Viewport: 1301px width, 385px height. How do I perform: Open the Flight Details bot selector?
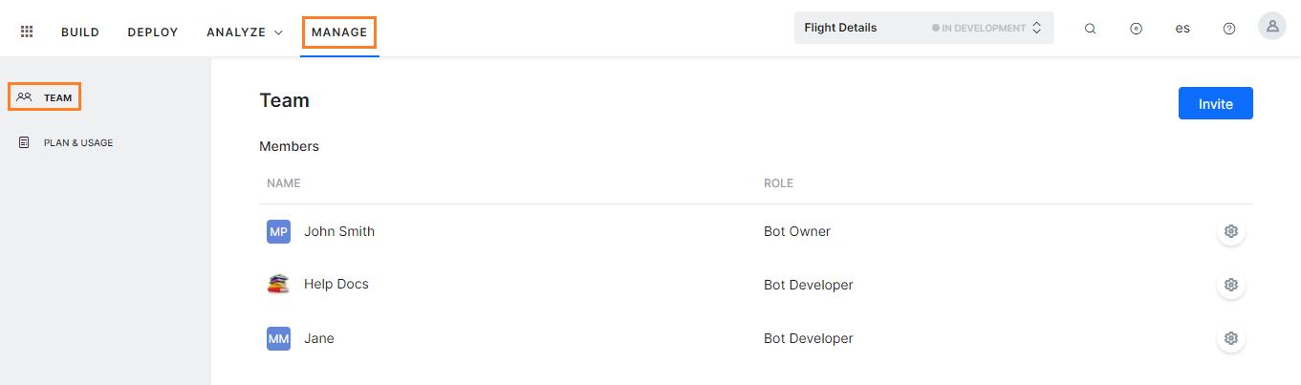(923, 28)
